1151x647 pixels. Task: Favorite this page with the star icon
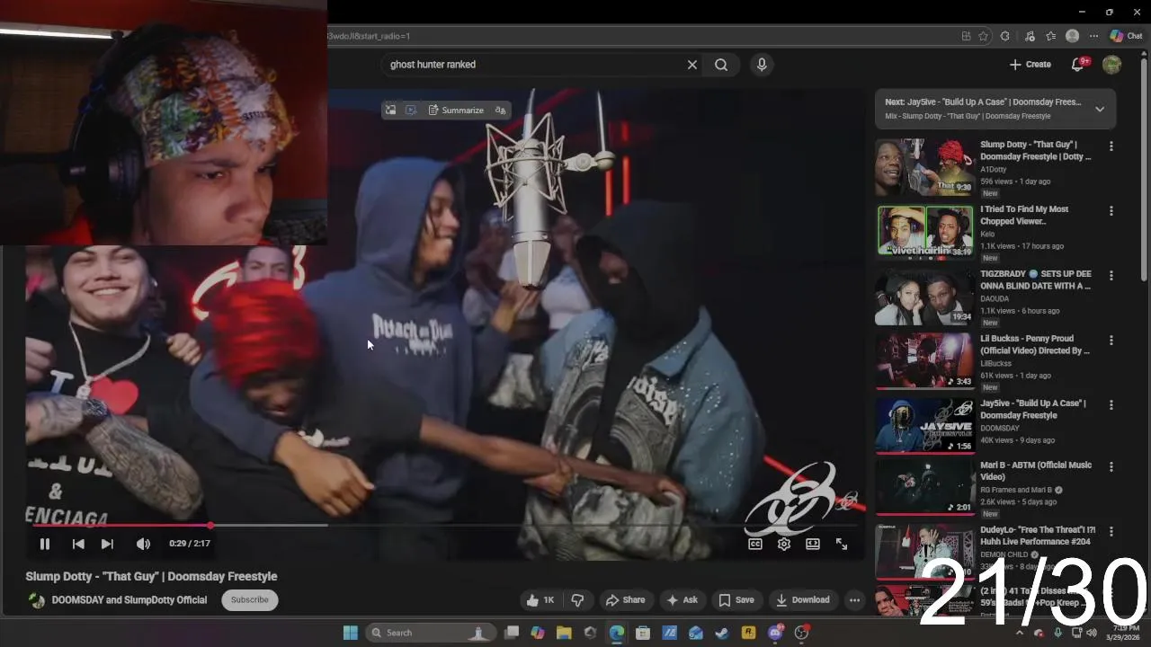coord(984,36)
